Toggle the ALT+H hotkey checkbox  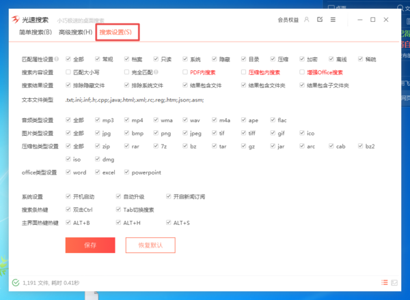coord(118,222)
